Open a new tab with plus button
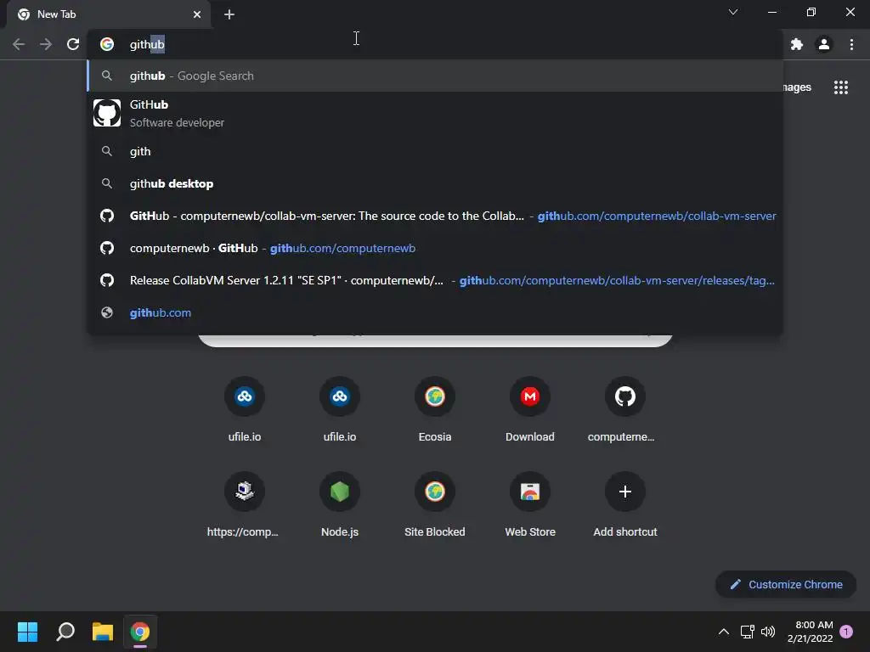 229,14
